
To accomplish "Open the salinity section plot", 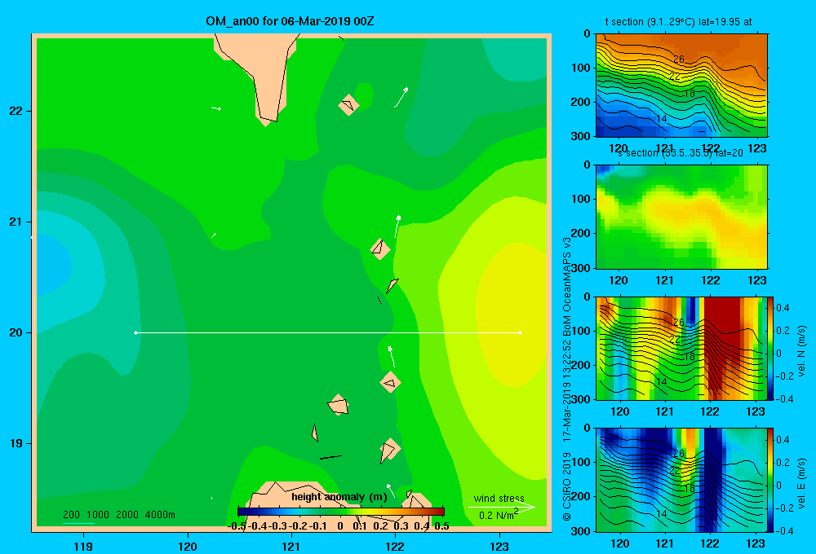I will (x=681, y=217).
